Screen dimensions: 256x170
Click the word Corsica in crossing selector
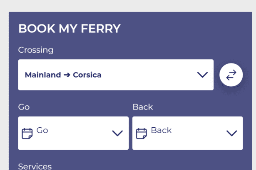(x=87, y=75)
